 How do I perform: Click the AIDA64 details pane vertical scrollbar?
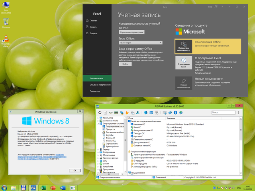tap(241, 146)
